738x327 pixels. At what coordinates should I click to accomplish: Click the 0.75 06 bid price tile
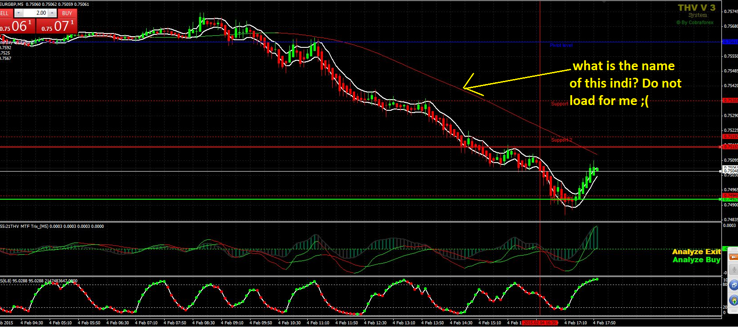click(18, 26)
